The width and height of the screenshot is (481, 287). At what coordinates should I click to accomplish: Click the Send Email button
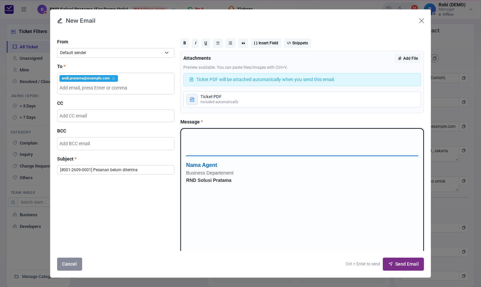tap(403, 264)
